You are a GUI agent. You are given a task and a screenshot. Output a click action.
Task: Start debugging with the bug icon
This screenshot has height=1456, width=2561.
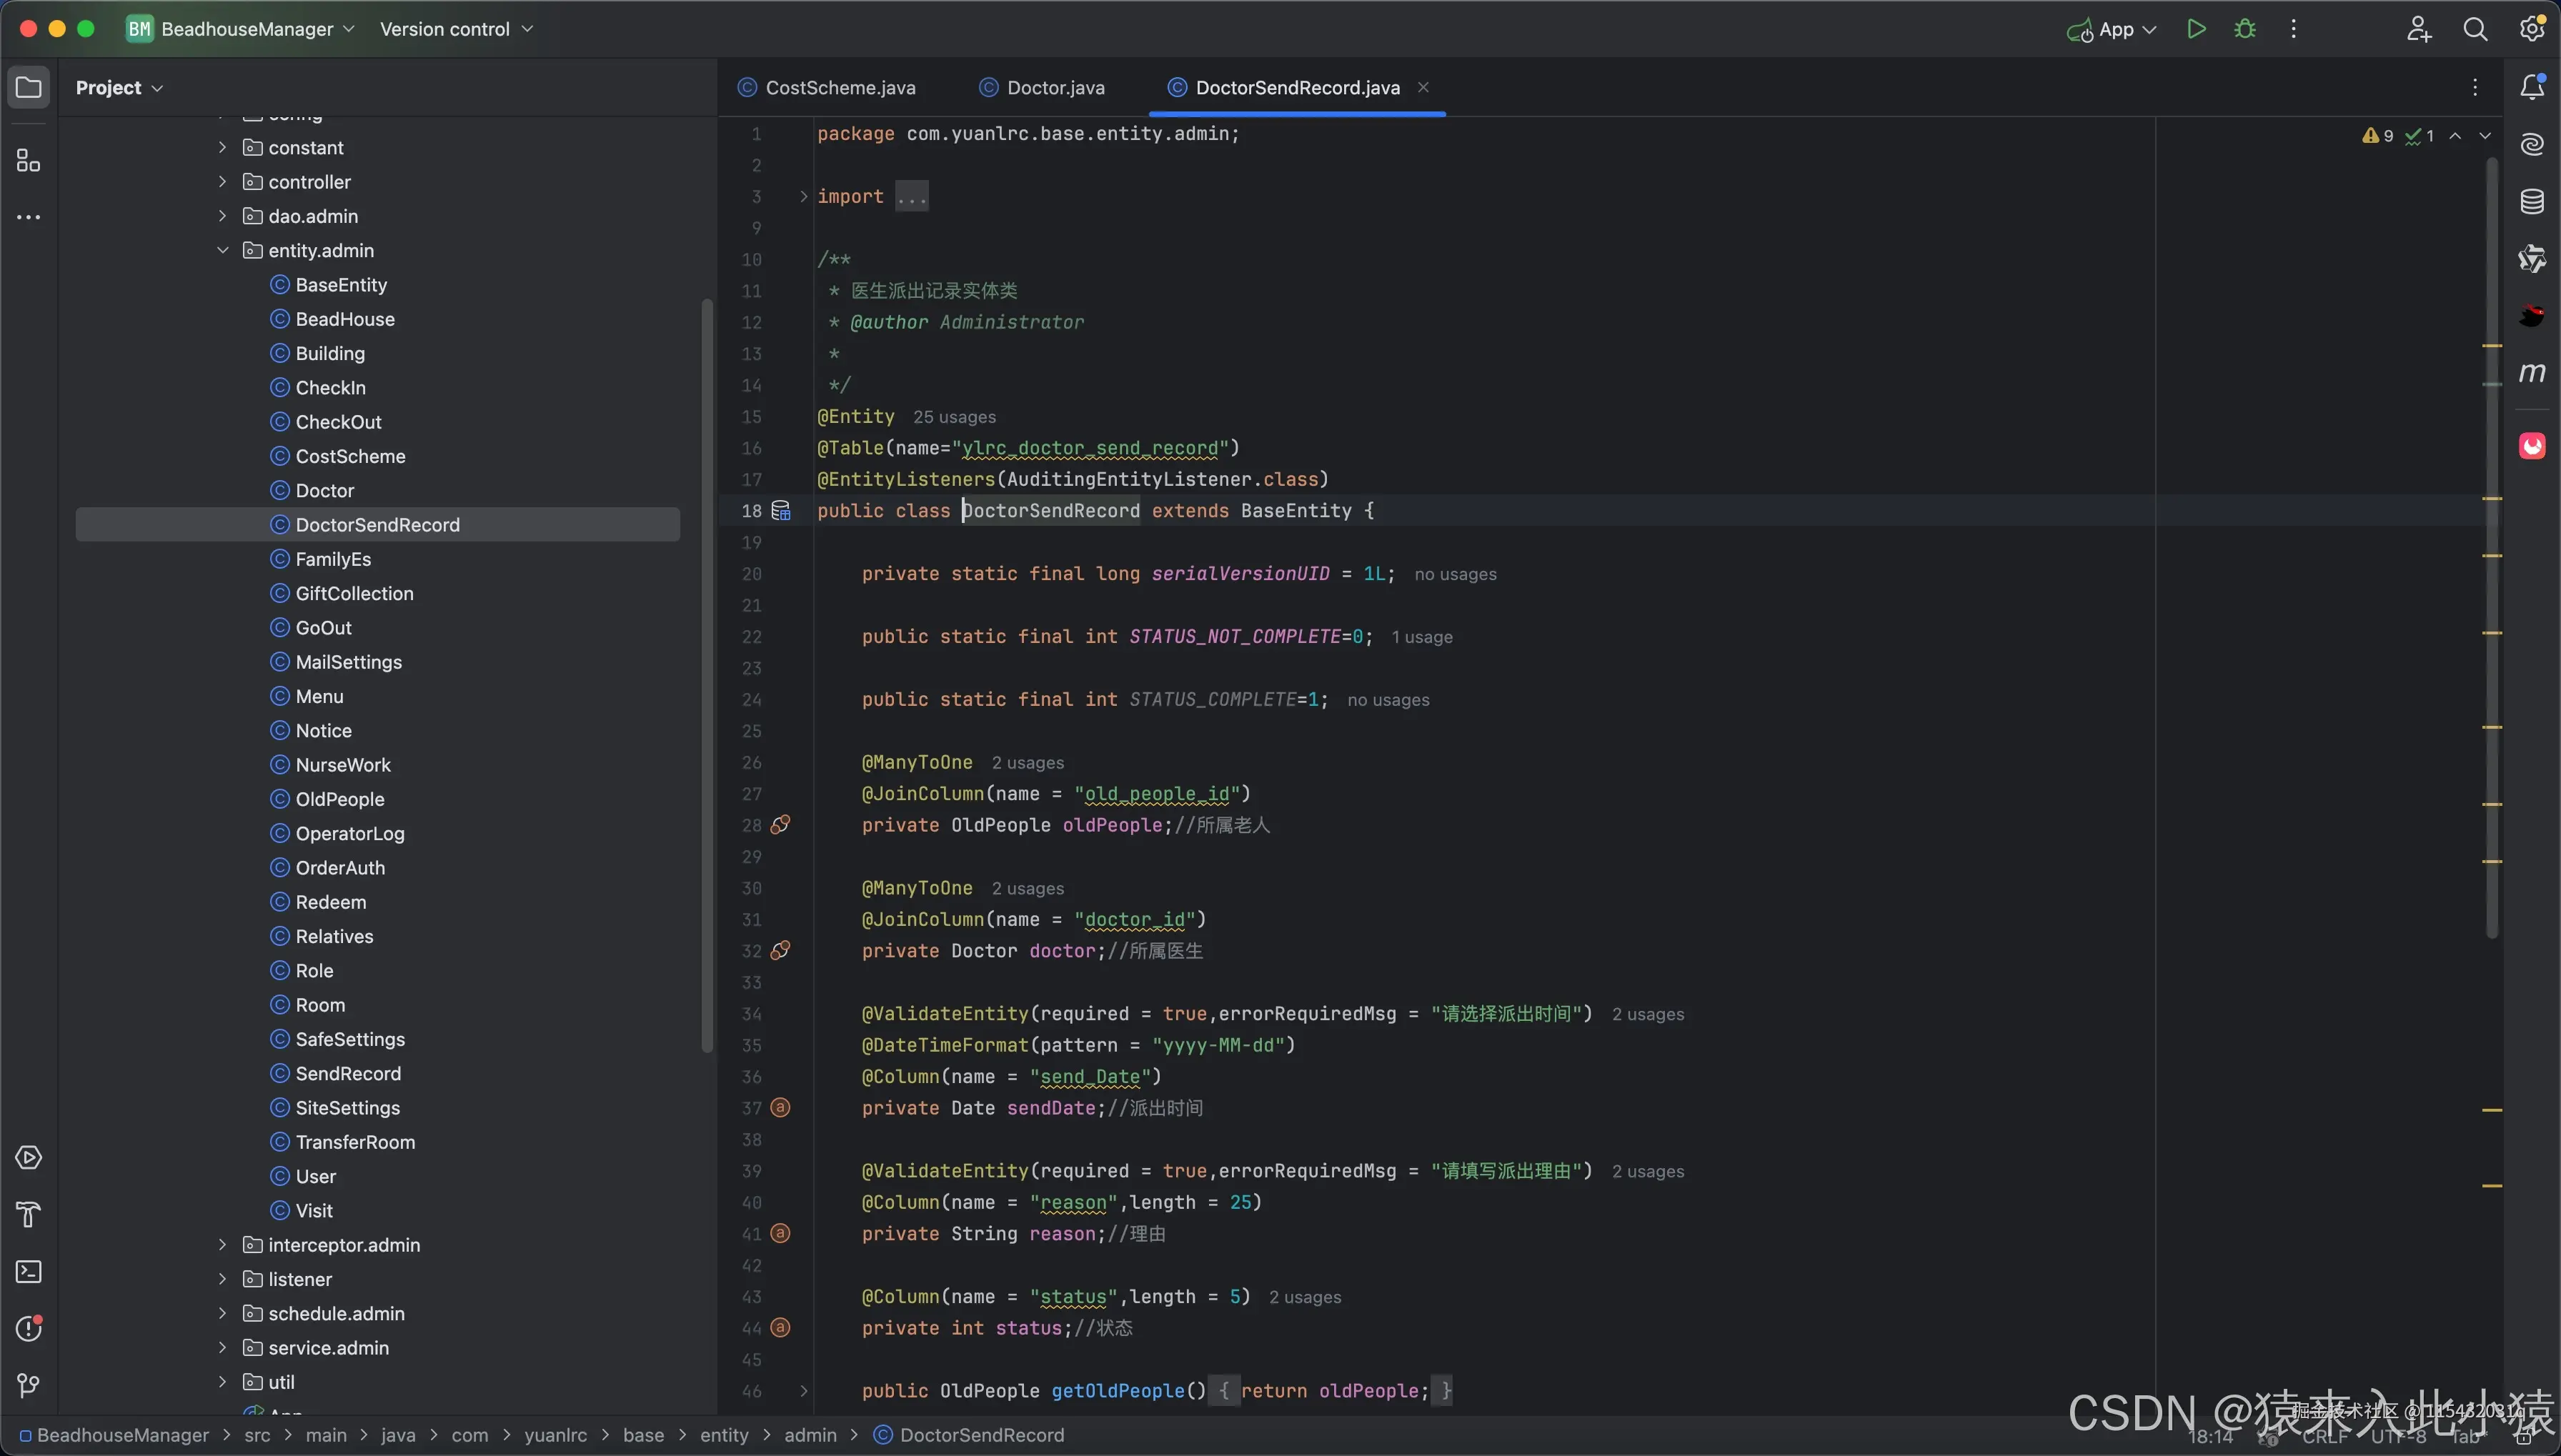[2245, 29]
